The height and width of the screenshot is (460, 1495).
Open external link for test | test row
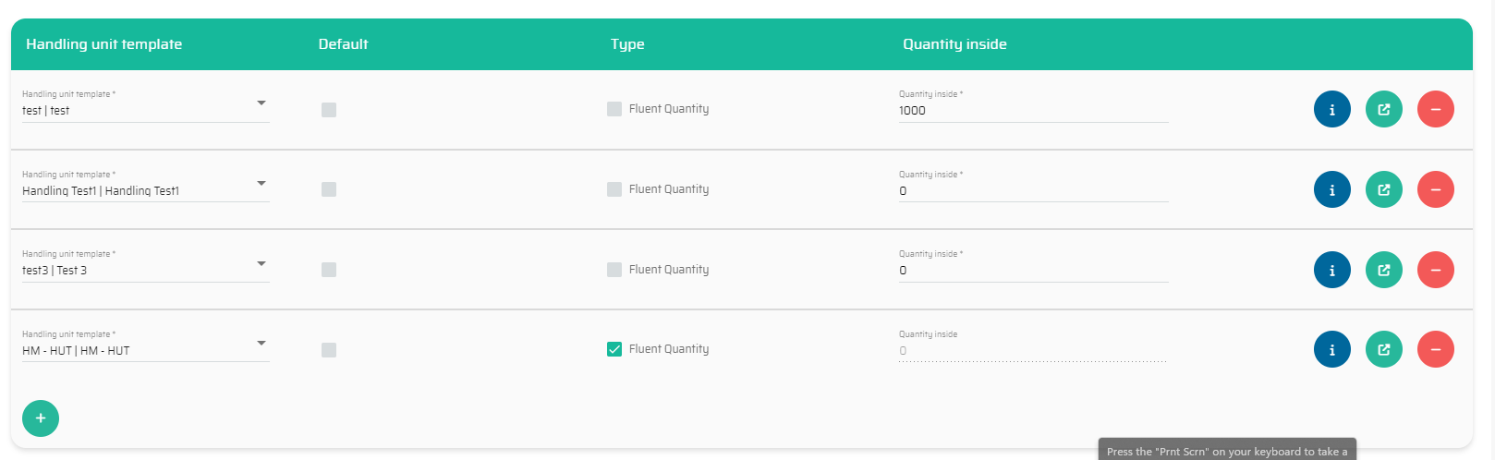coord(1383,109)
